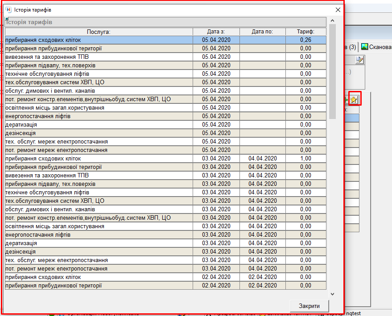392x316 pixels.
Task: Click the app icon in Історія тарифів title bar
Action: pos(8,9)
